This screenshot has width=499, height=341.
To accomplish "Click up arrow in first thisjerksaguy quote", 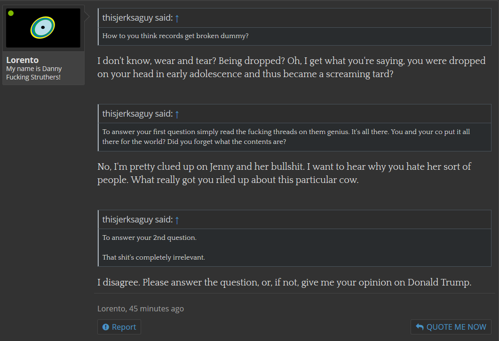I will pos(177,18).
